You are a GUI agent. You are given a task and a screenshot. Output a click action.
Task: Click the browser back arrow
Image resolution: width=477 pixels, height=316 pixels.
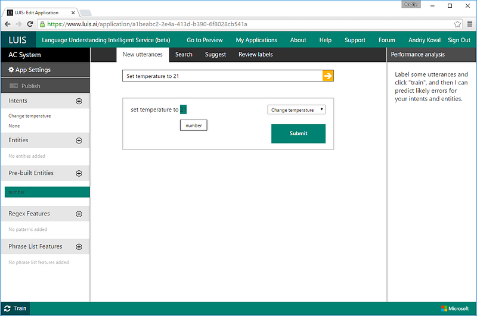[x=8, y=24]
